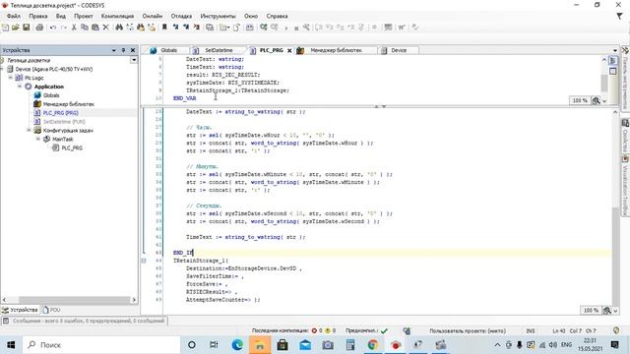The height and width of the screenshot is (354, 630).
Task: Open the Окно menu
Action: (x=251, y=16)
